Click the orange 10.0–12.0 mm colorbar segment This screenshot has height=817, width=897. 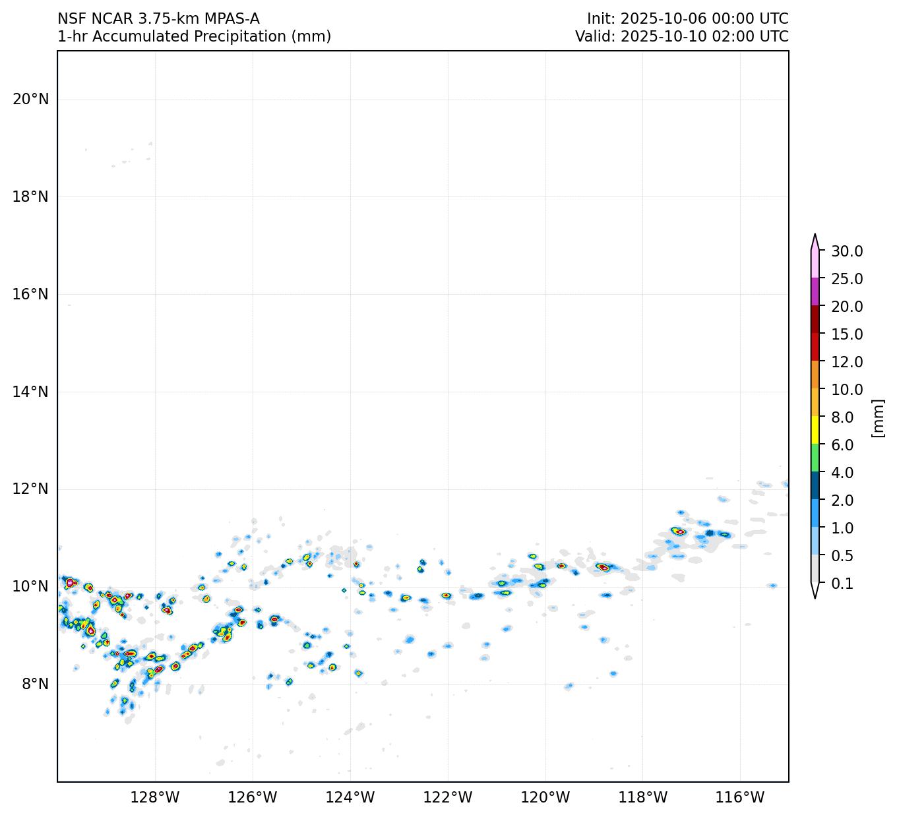click(x=815, y=375)
